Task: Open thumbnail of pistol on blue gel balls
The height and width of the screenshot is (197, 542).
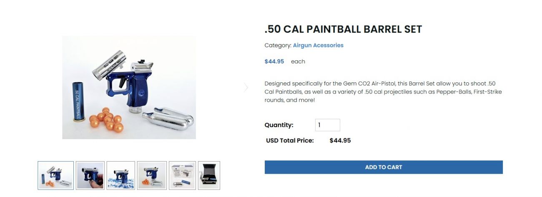Action: (x=120, y=175)
